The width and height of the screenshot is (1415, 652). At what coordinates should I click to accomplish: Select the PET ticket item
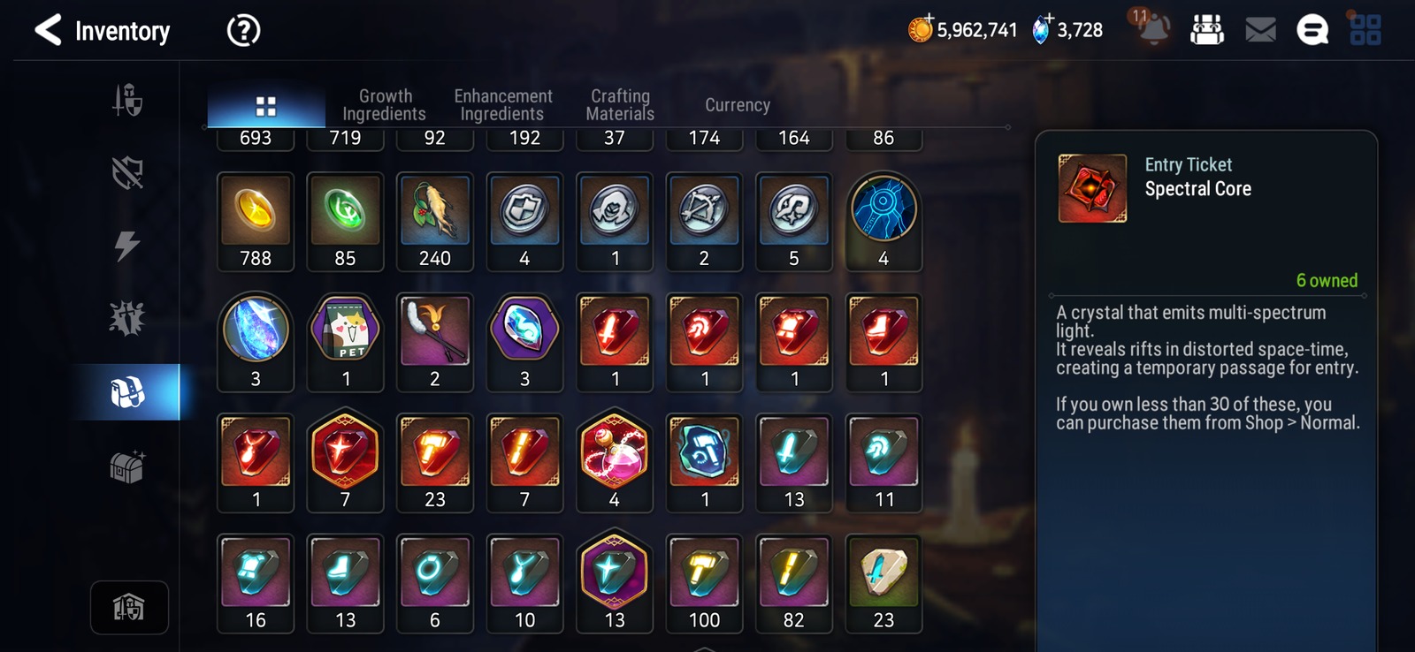[x=346, y=342]
